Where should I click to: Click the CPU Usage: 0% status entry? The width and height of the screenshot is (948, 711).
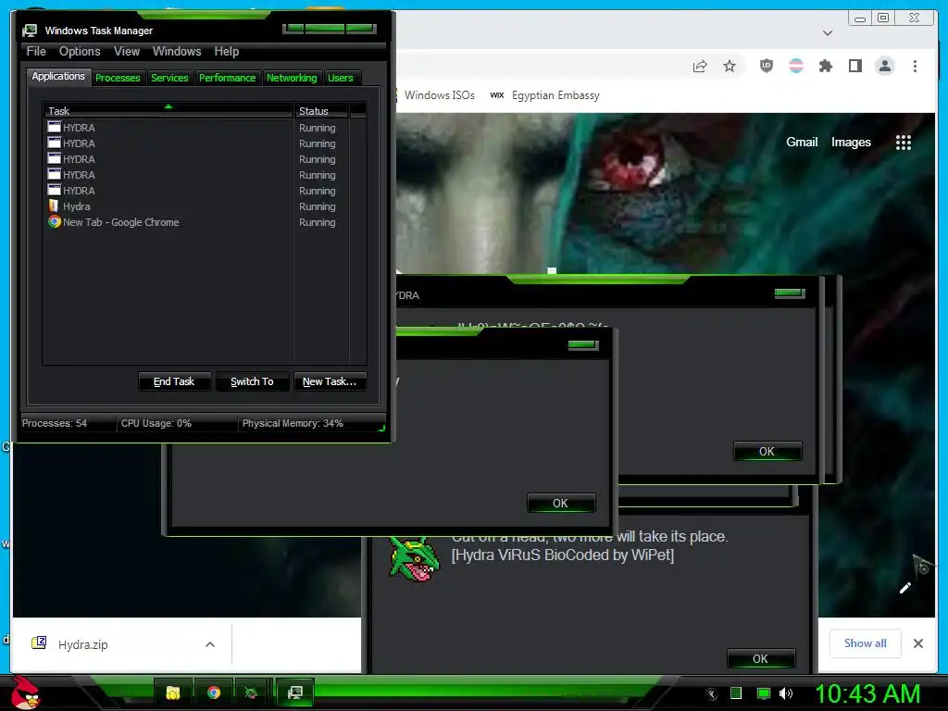coord(156,423)
